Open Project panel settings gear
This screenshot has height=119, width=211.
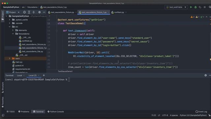(40, 12)
